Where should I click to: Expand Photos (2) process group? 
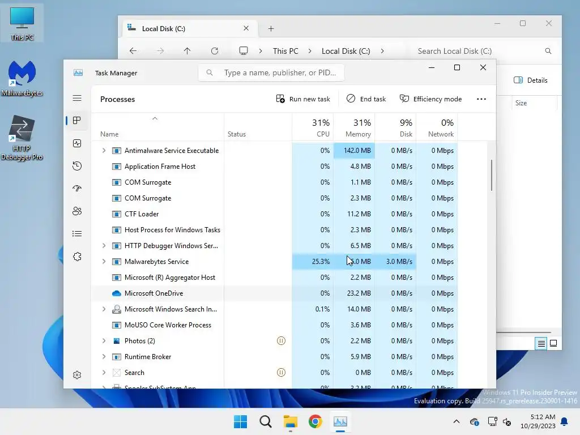(x=104, y=340)
